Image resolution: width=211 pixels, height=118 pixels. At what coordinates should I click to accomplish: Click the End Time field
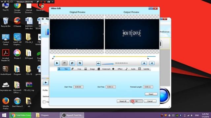point(110,87)
